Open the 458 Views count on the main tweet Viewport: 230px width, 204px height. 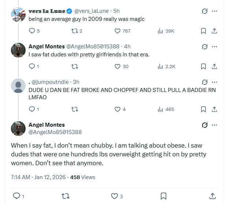(83, 177)
